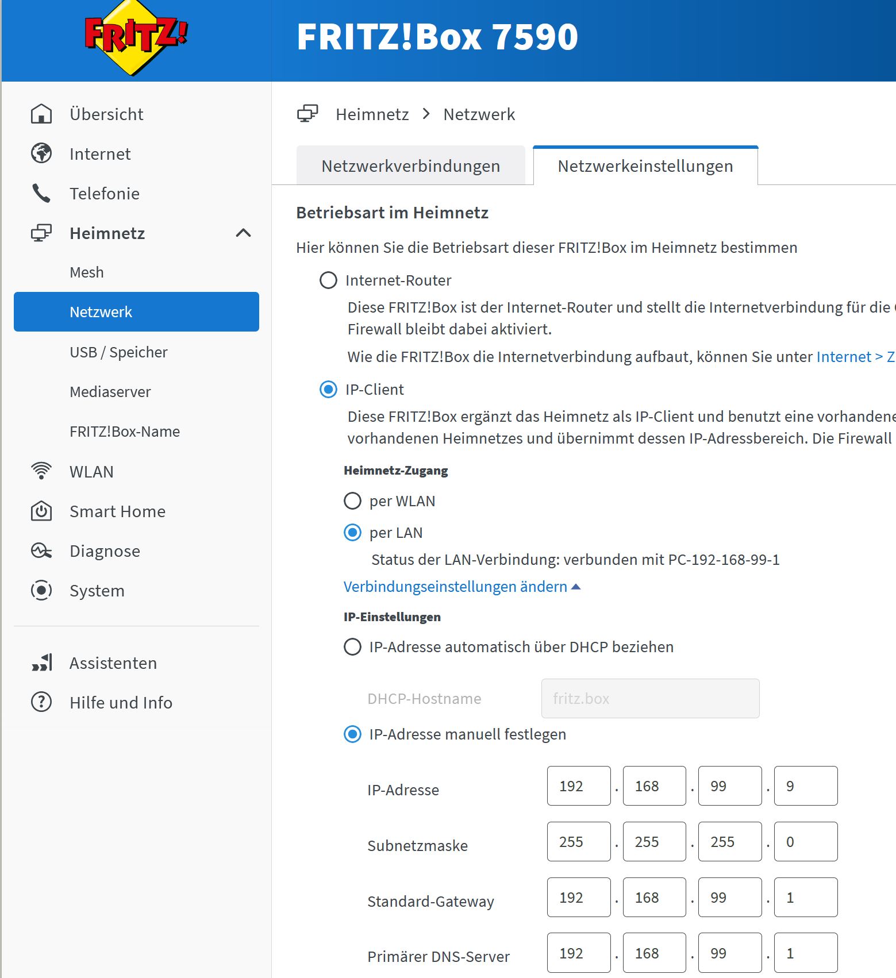Select the IP-Client operating mode

(328, 390)
